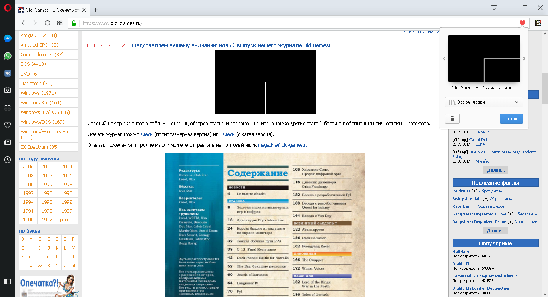Open a new tab with the plus button
Image resolution: width=548 pixels, height=297 pixels.
tap(96, 10)
